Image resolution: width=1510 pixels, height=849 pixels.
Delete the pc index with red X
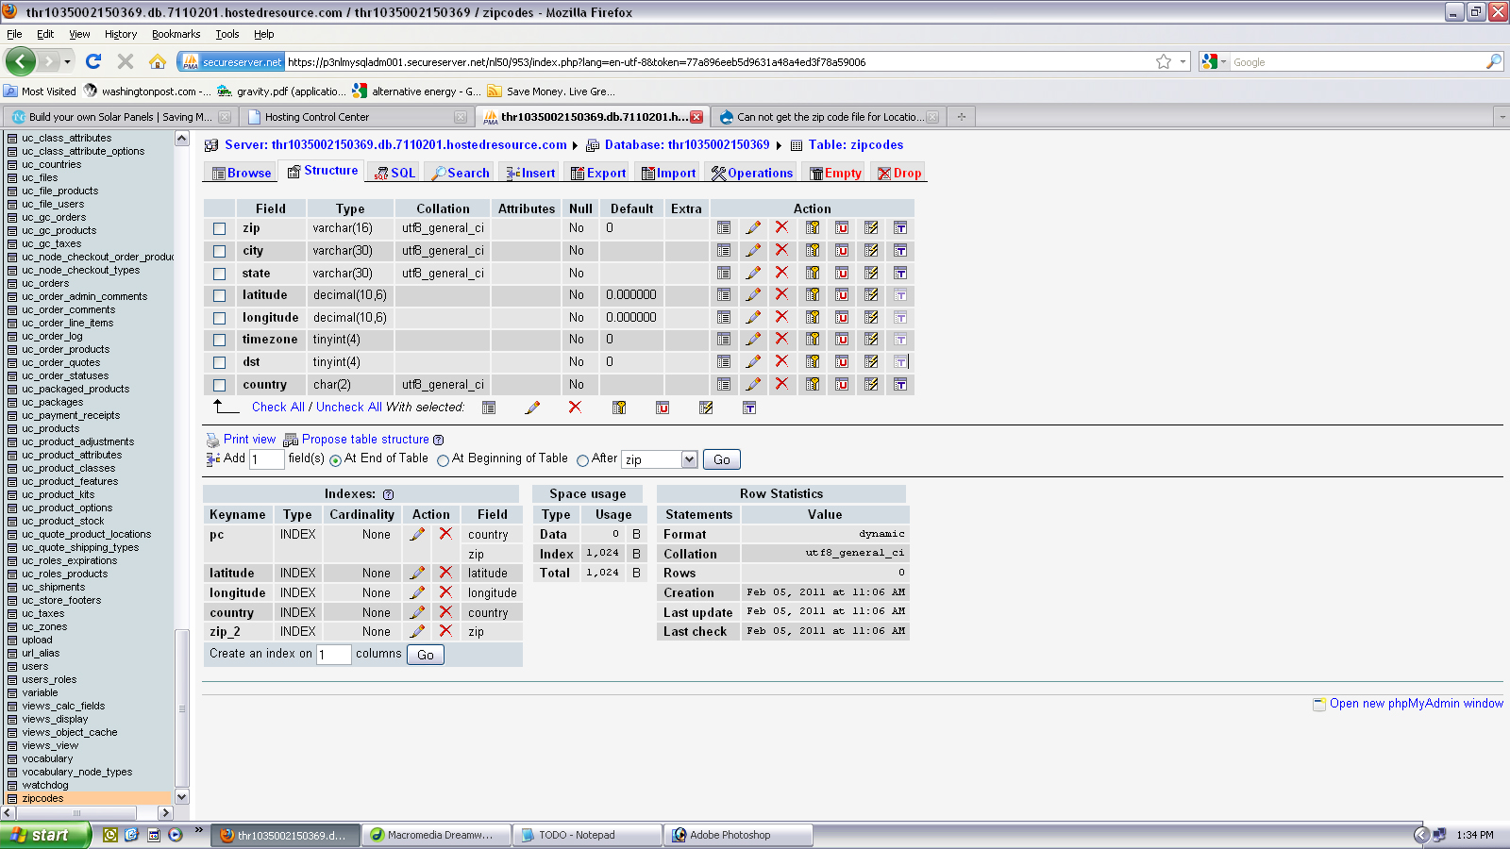(445, 534)
